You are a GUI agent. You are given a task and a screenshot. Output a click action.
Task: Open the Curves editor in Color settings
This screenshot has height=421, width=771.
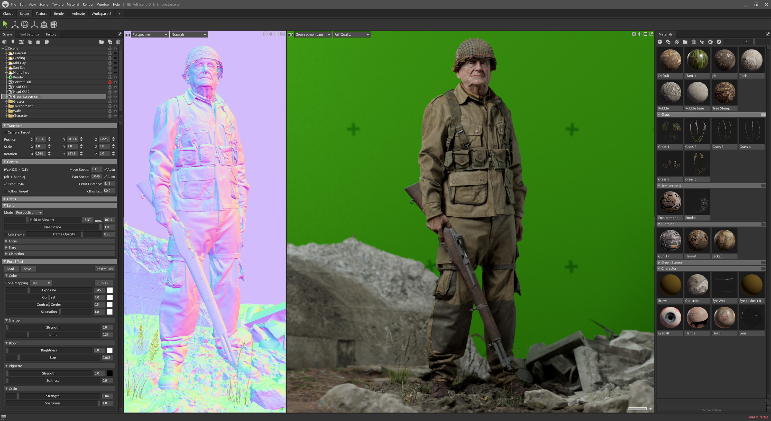103,283
